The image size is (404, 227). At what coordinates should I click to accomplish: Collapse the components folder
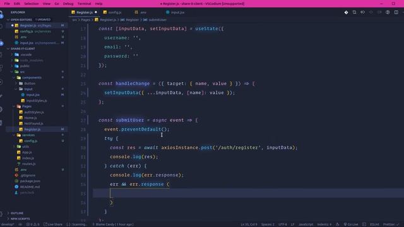32,78
